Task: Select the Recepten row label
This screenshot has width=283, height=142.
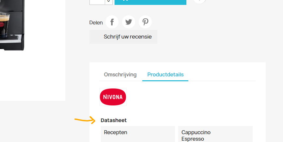Action: click(x=116, y=132)
